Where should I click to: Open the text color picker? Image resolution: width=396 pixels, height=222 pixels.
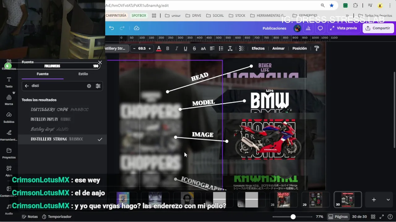[x=159, y=48]
